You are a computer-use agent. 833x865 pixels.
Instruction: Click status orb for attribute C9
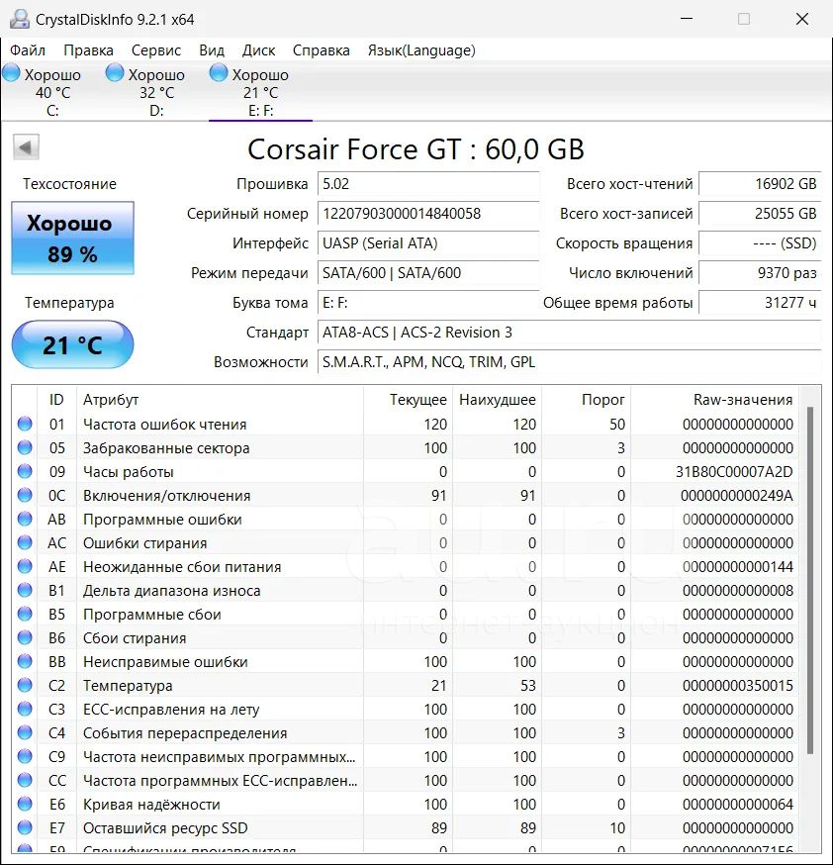[x=25, y=756]
